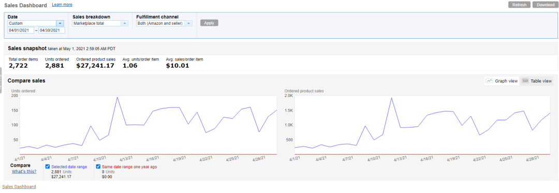Screen dimensions: 559x193
Task: Uncheck Same date range one year ago
Action: 98,166
